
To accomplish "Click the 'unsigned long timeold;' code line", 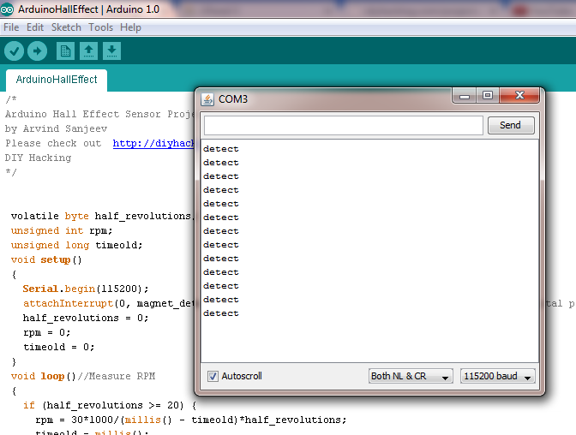I will coord(76,245).
